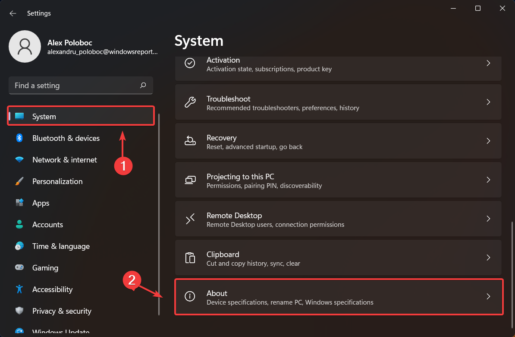
Task: Click the Clipboard icon
Action: click(x=190, y=258)
